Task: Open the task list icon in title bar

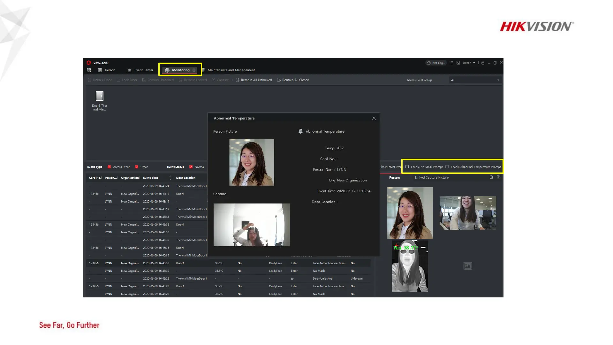Action: point(451,63)
